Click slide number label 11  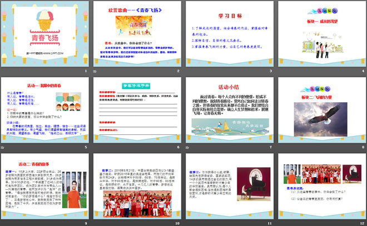pyautogui.click(x=270, y=223)
